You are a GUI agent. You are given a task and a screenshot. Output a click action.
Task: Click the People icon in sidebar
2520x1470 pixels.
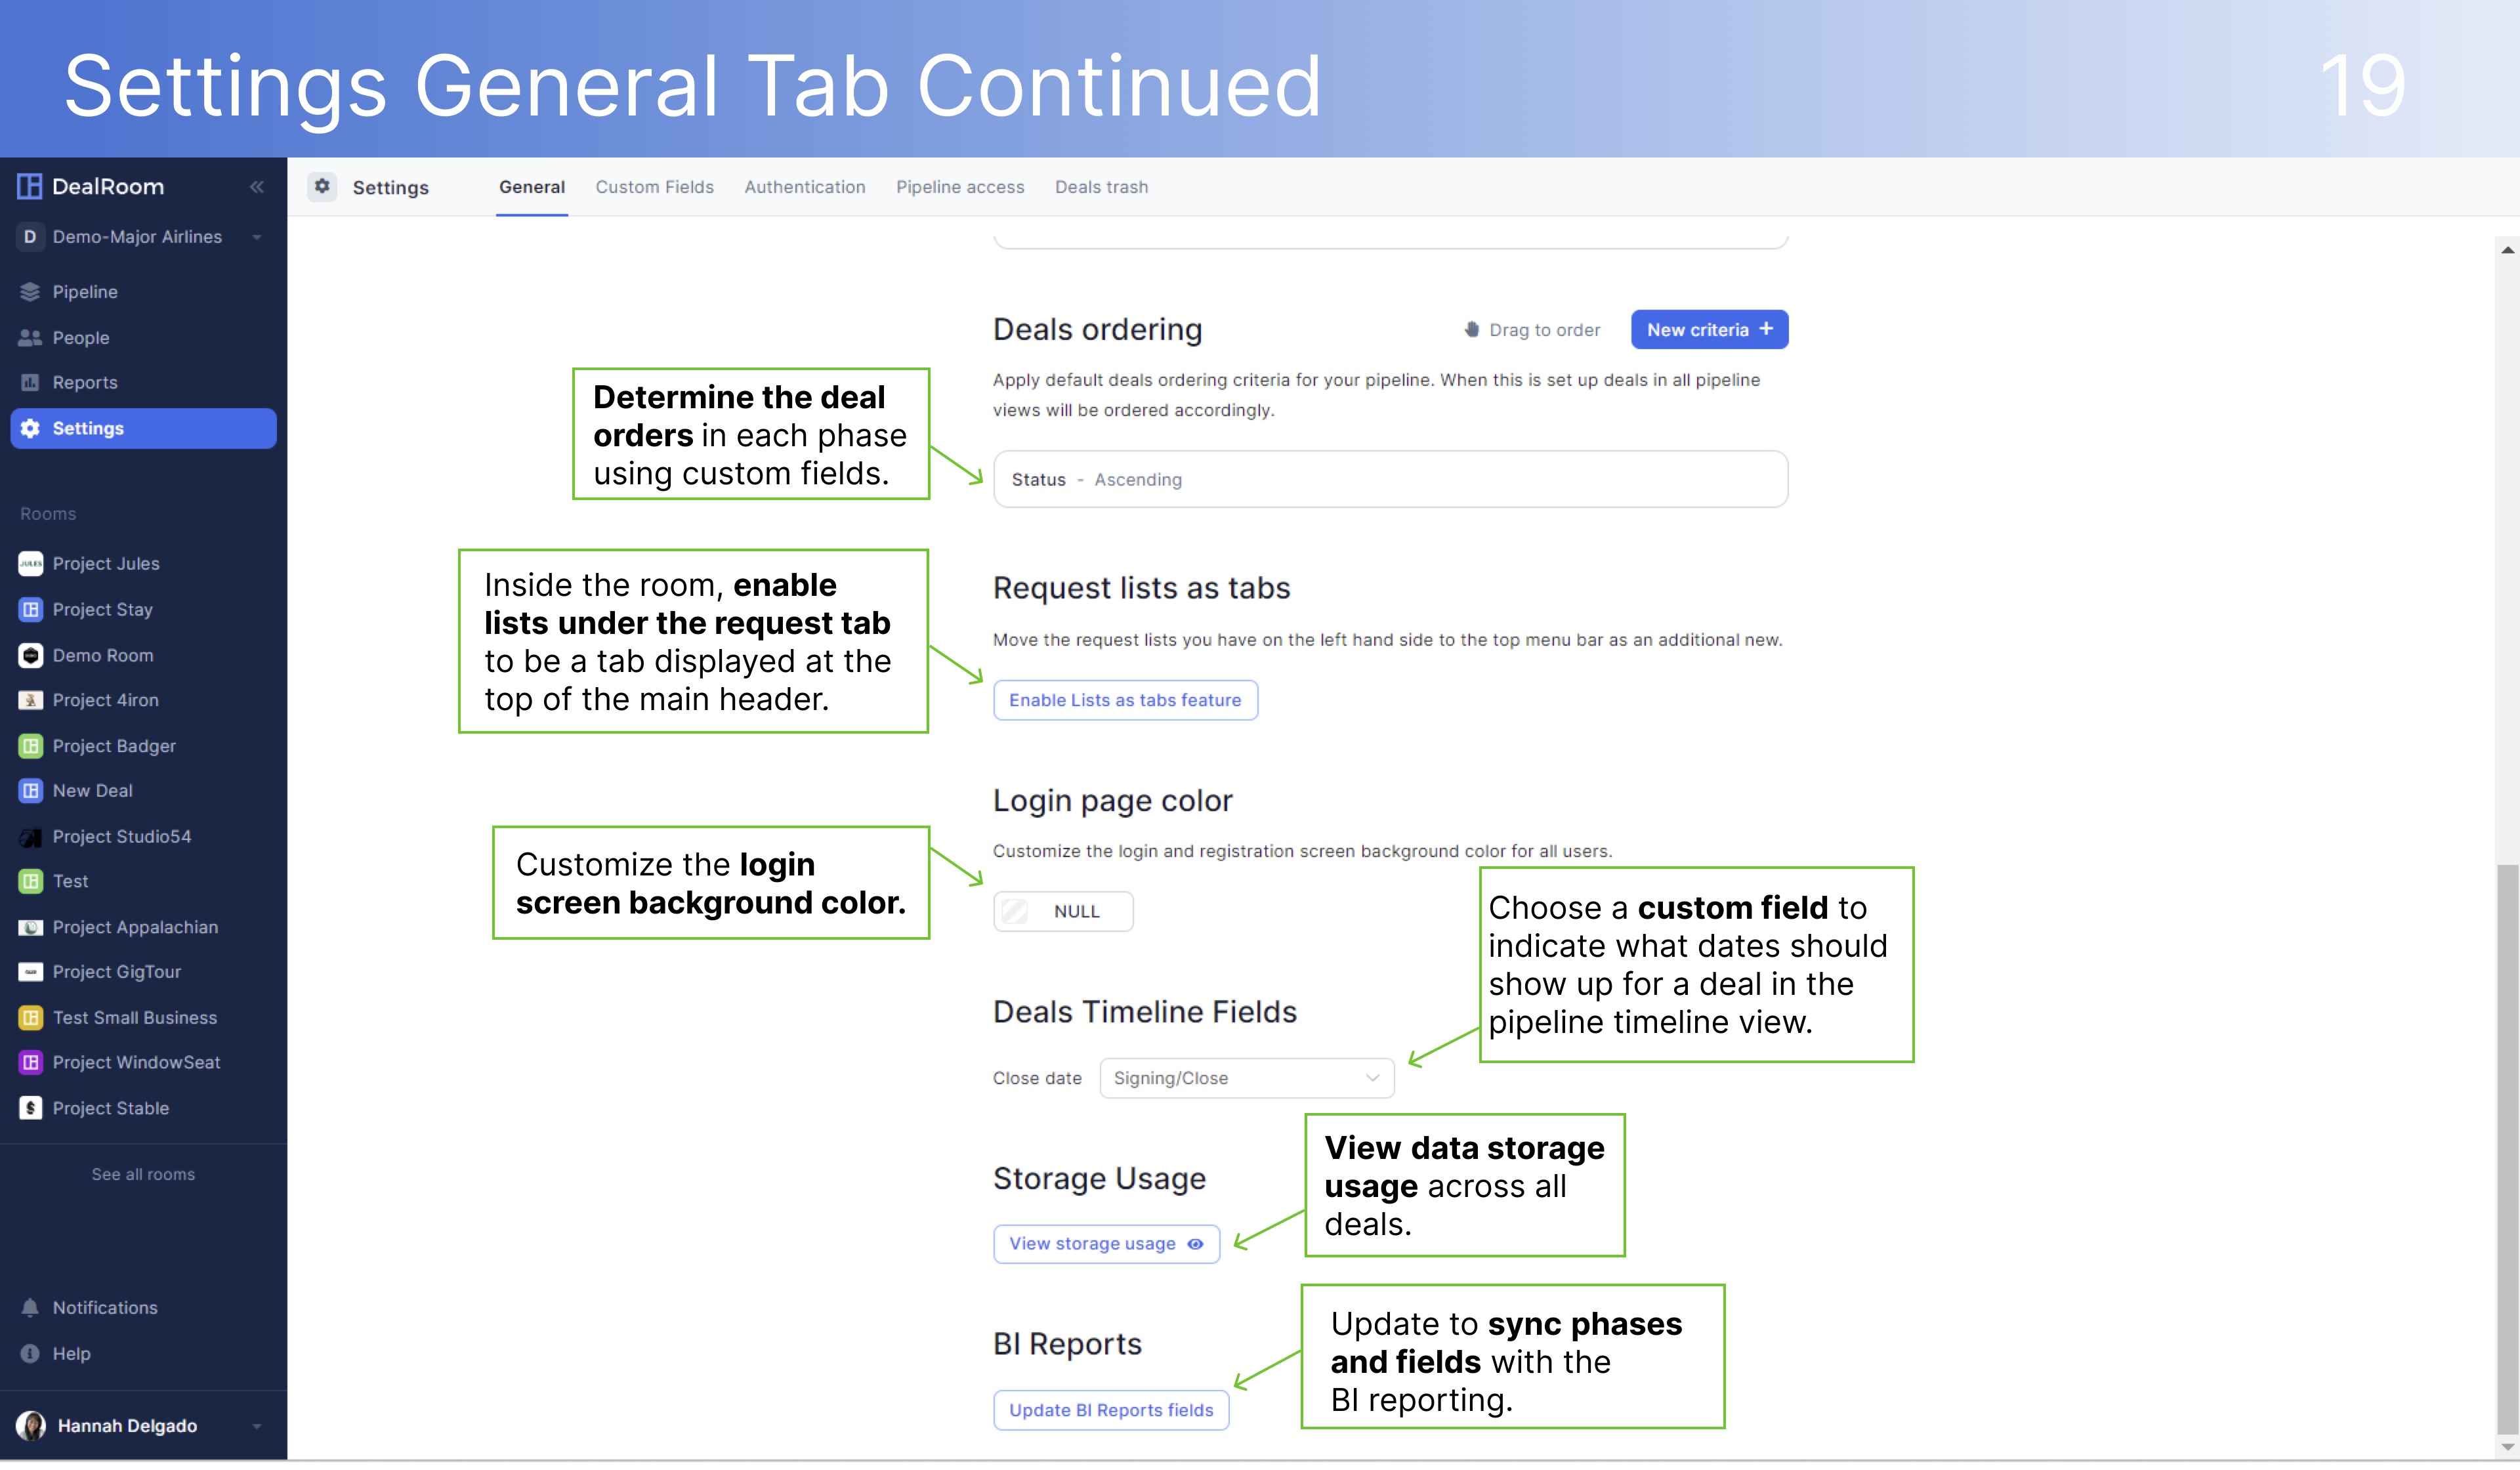click(30, 338)
